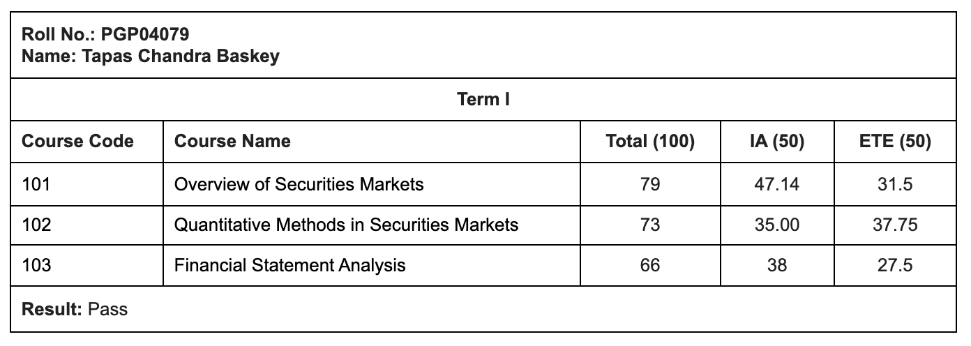
Task: Click the total score 79 cell
Action: coord(650,184)
